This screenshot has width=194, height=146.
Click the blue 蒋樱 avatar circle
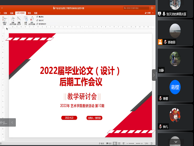click(x=175, y=87)
